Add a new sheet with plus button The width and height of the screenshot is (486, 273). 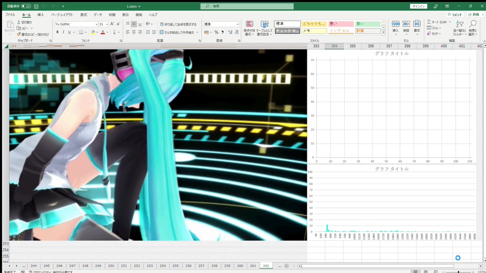click(x=287, y=266)
